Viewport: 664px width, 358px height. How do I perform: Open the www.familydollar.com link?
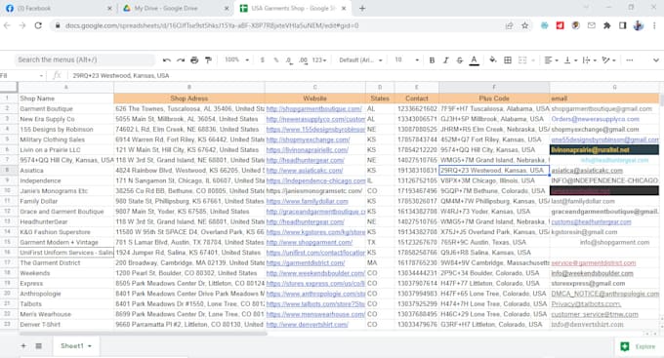click(307, 201)
